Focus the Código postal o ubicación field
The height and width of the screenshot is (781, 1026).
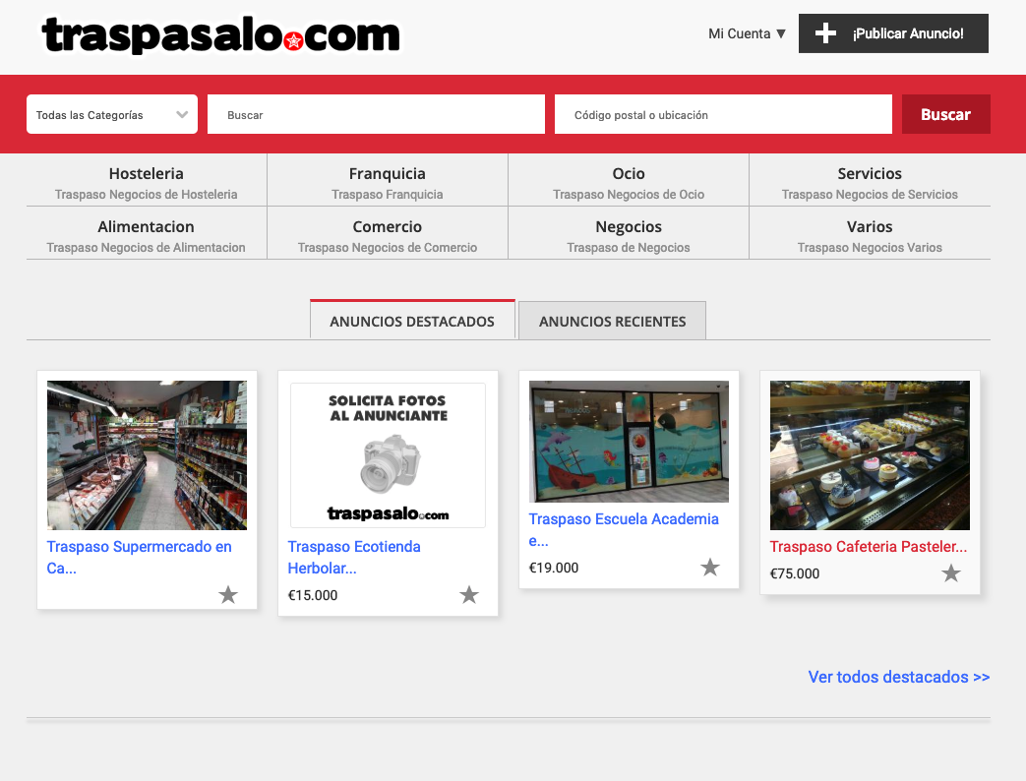point(723,114)
